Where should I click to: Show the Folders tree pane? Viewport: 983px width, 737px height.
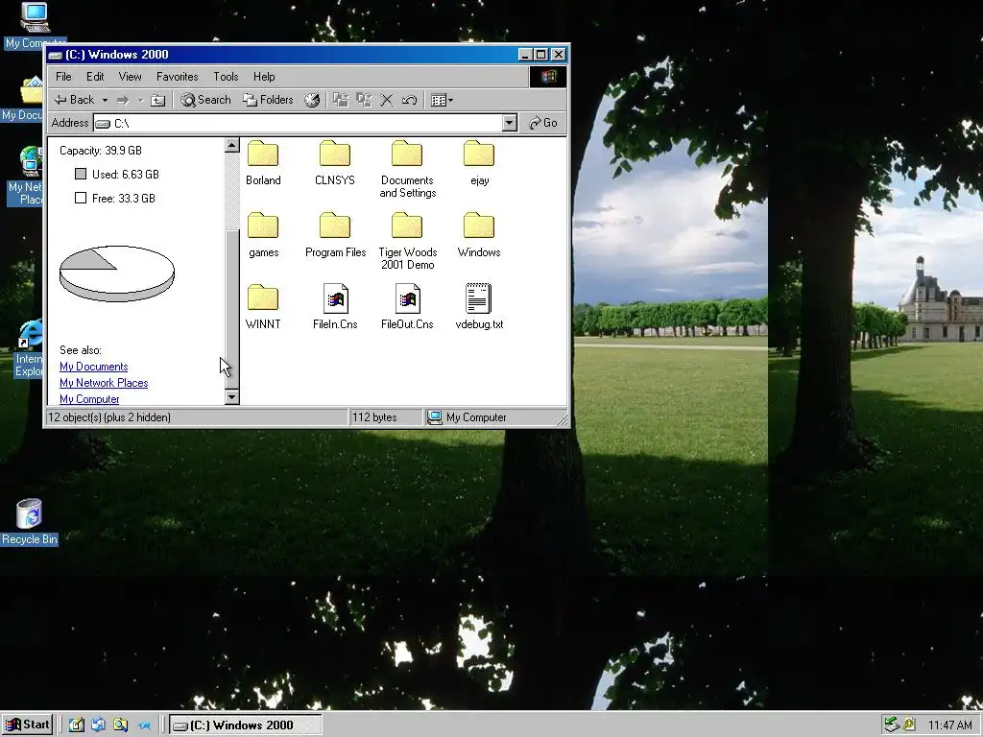[269, 100]
